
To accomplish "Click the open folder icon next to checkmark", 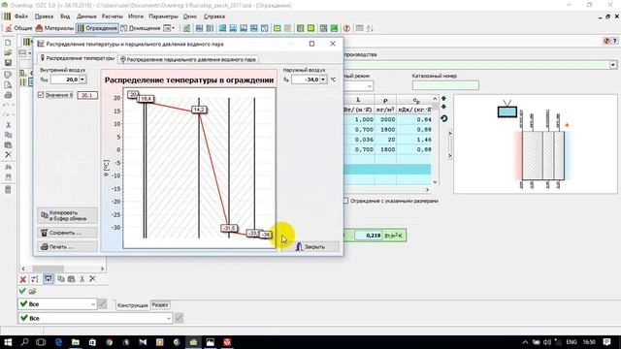I will click(32, 292).
